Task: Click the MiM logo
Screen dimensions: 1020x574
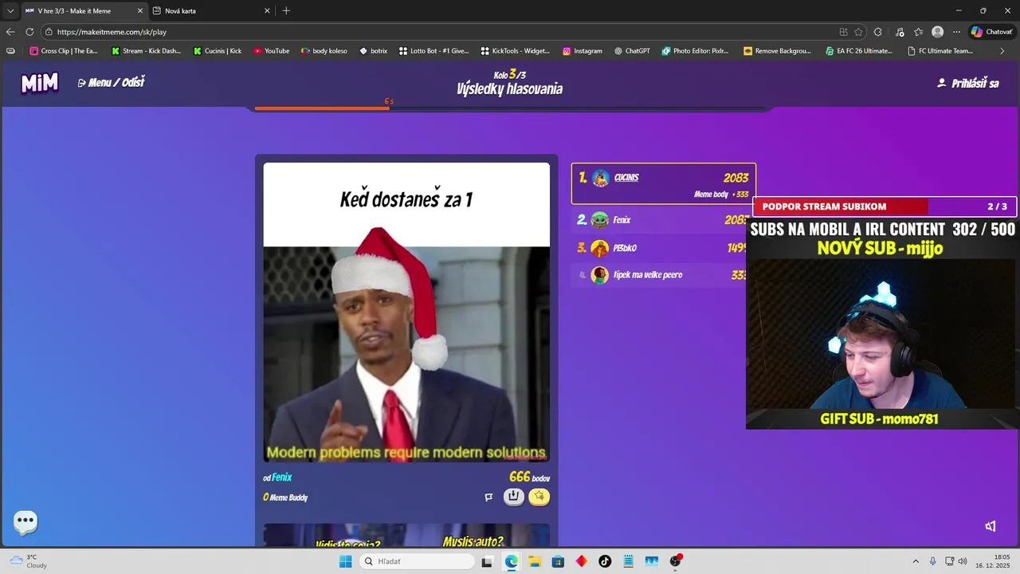Action: pos(40,83)
